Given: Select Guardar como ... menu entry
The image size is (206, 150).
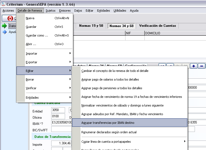Looking at the screenshot, I should point(45,35).
